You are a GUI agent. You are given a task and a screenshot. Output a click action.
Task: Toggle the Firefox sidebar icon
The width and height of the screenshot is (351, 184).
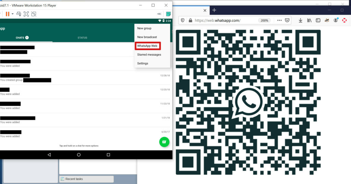tap(318, 20)
